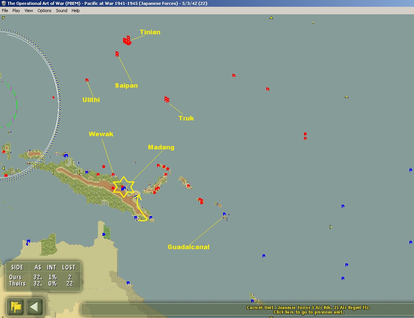414x318 pixels.
Task: Click the yellow flags button
Action: (x=16, y=307)
